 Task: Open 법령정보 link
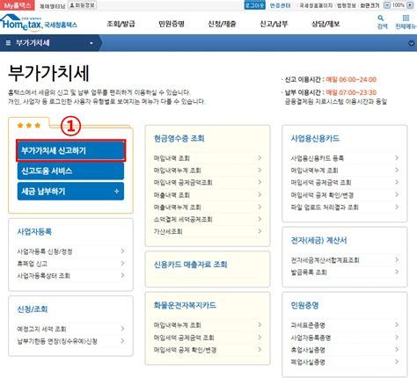click(x=347, y=5)
